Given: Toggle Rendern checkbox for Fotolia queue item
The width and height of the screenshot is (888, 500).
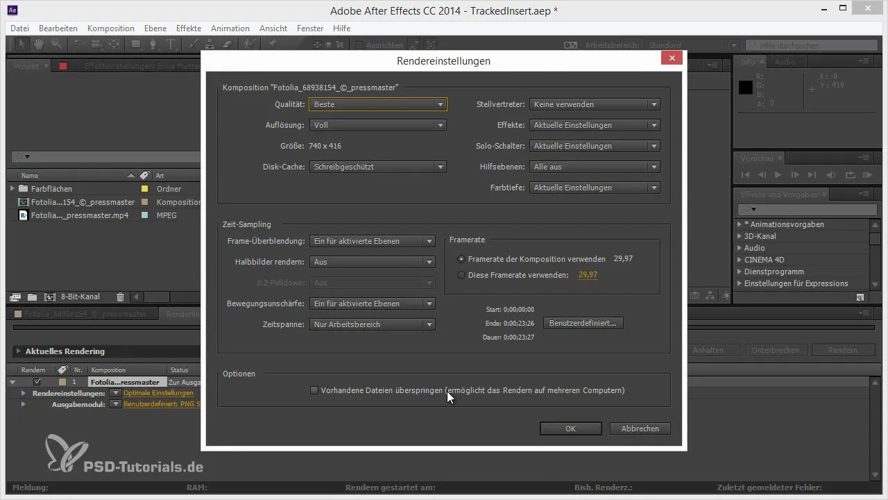Looking at the screenshot, I should tap(37, 382).
